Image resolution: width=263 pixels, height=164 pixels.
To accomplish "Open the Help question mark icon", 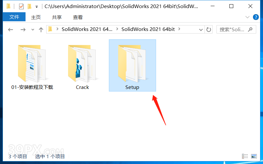I will [x=256, y=17].
